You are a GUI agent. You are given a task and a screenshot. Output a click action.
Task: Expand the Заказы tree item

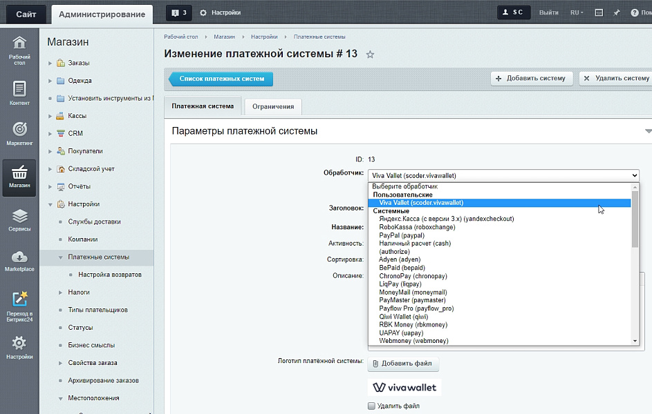pyautogui.click(x=50, y=63)
